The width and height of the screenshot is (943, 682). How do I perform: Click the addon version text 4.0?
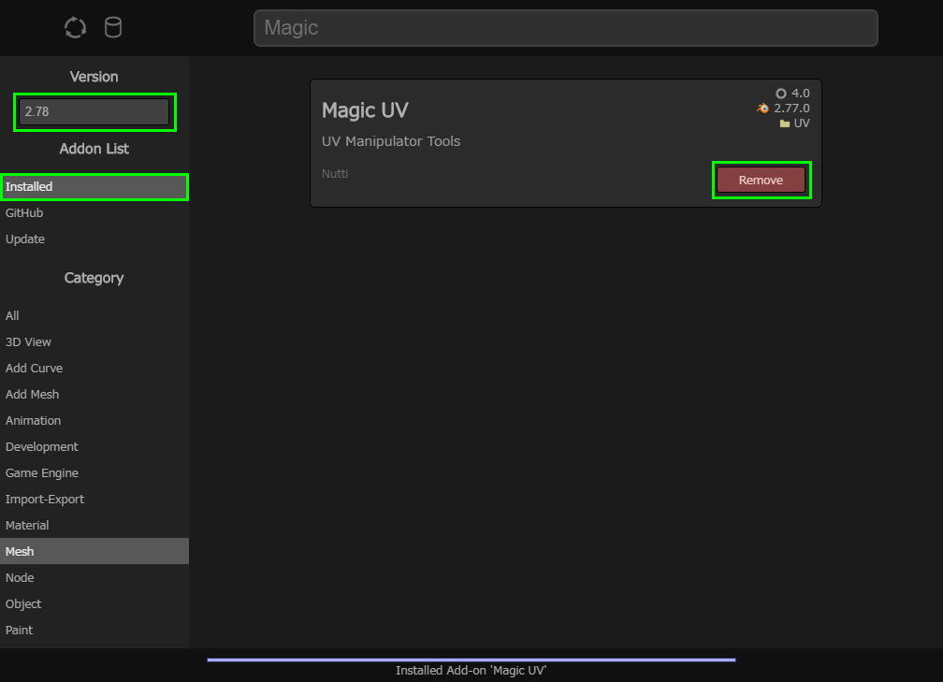[x=801, y=94]
